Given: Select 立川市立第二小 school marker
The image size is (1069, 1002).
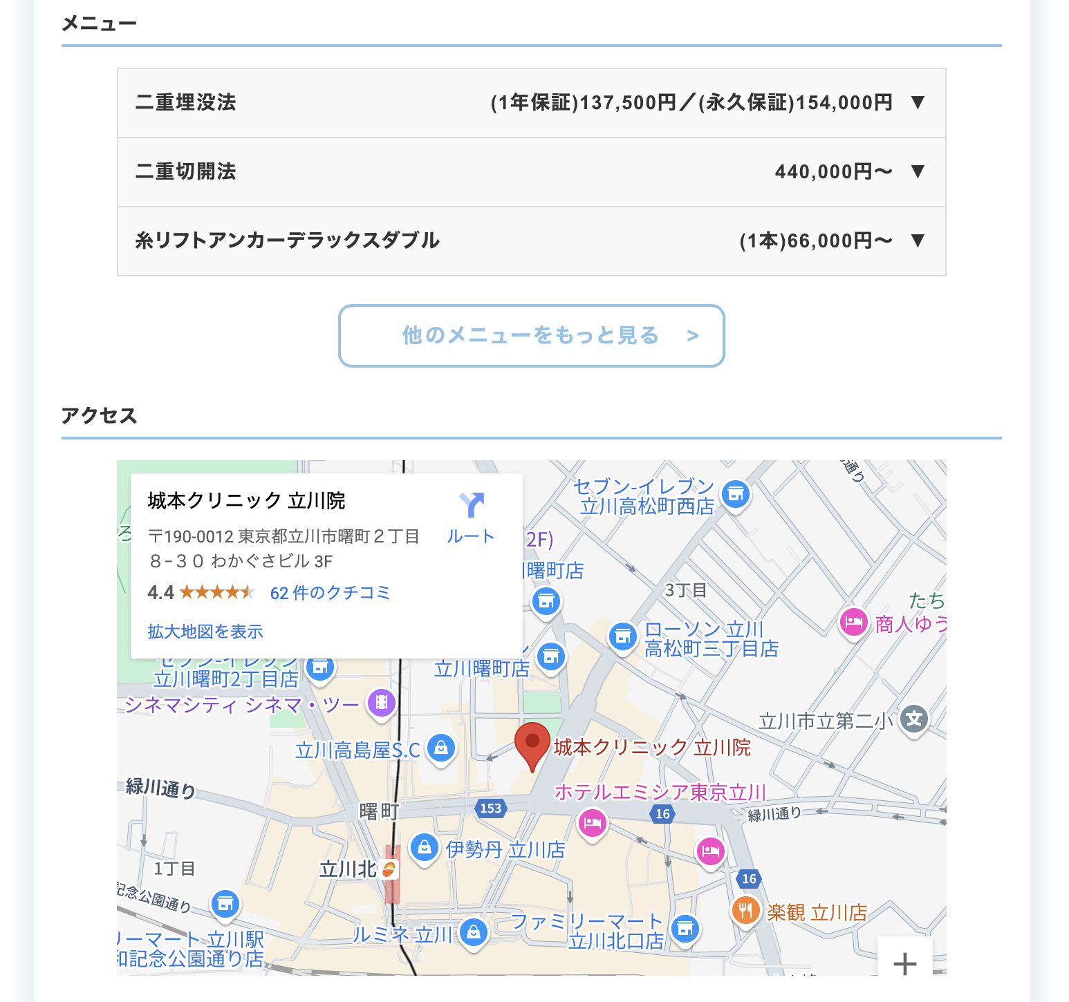Looking at the screenshot, I should 913,719.
